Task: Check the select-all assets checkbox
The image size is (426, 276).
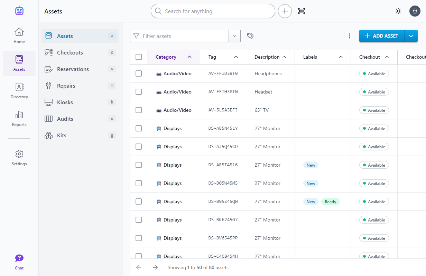Action: point(138,57)
